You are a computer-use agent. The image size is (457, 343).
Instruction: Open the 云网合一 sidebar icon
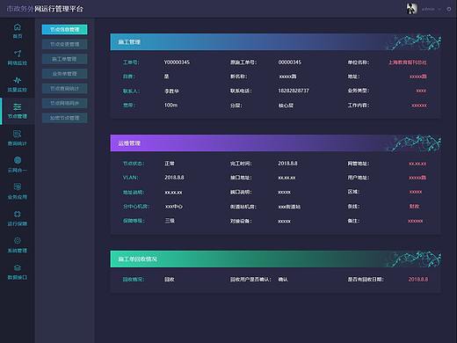click(18, 160)
